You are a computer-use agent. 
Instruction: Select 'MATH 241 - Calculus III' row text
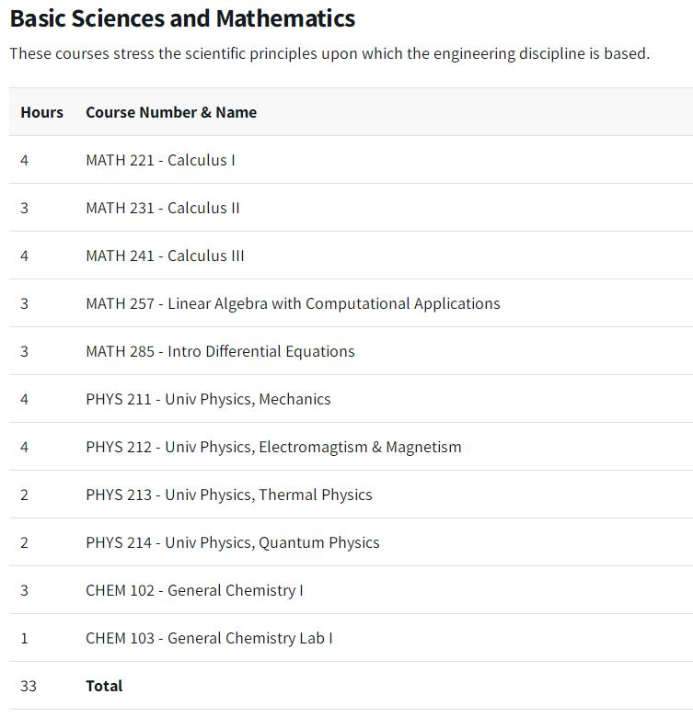click(x=165, y=256)
